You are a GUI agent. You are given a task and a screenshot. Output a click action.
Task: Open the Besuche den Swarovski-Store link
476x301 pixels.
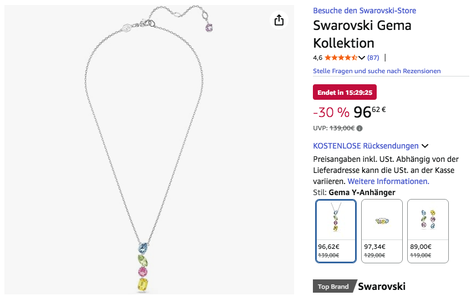(364, 11)
